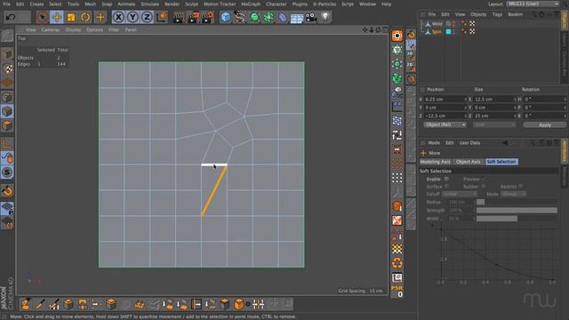Open the viewport Filter menu

pos(114,29)
